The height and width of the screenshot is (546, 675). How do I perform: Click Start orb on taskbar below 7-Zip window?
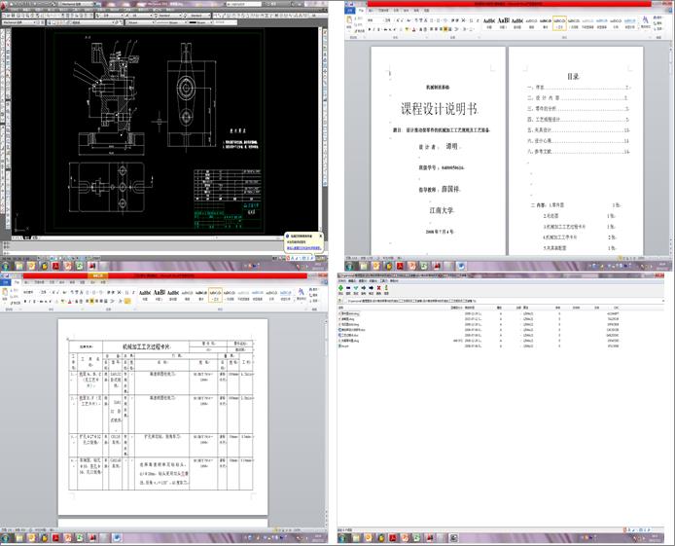click(342, 538)
